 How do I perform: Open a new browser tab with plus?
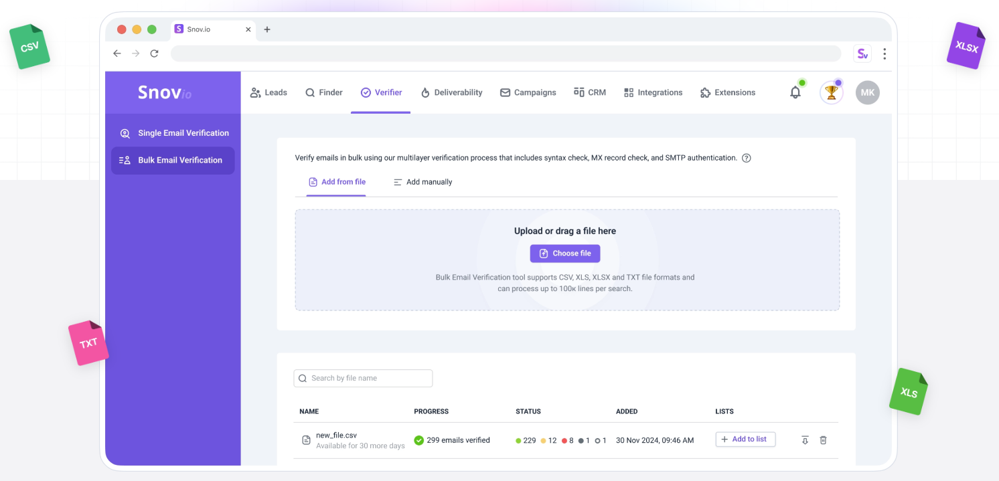pyautogui.click(x=267, y=29)
